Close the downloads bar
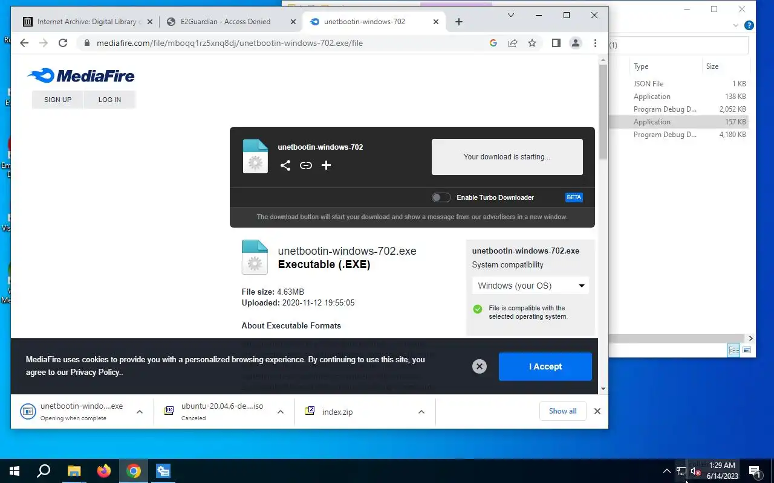The width and height of the screenshot is (774, 483). tap(597, 411)
